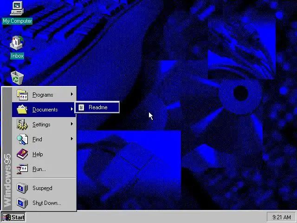Select the Find menu entry
297x223 pixels.
pyautogui.click(x=44, y=139)
